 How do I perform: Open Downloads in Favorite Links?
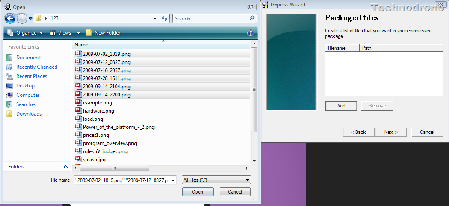tap(29, 114)
